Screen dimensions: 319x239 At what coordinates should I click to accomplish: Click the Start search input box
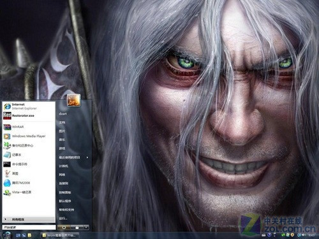(29, 228)
